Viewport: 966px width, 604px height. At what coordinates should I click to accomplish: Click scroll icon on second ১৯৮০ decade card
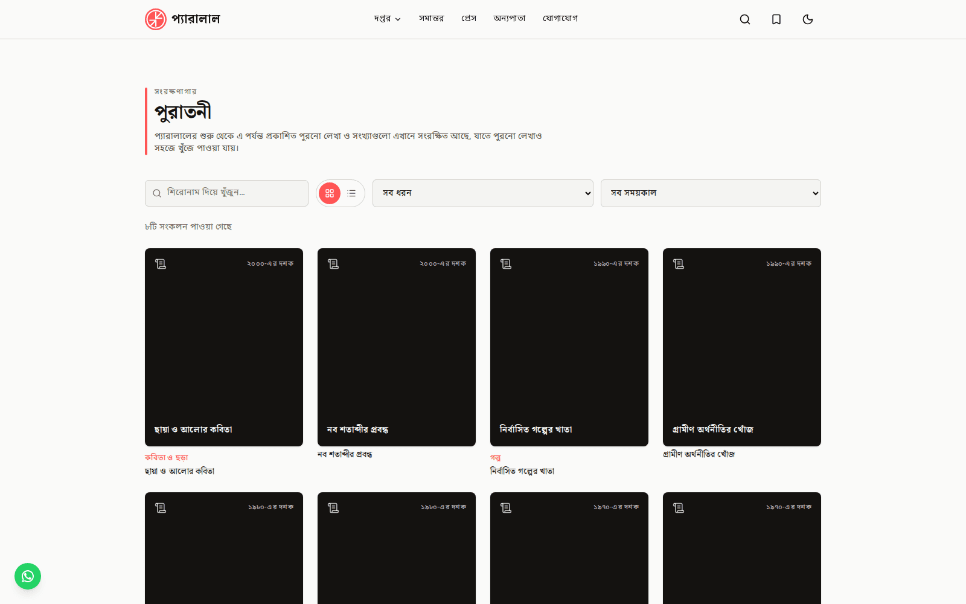[333, 508]
